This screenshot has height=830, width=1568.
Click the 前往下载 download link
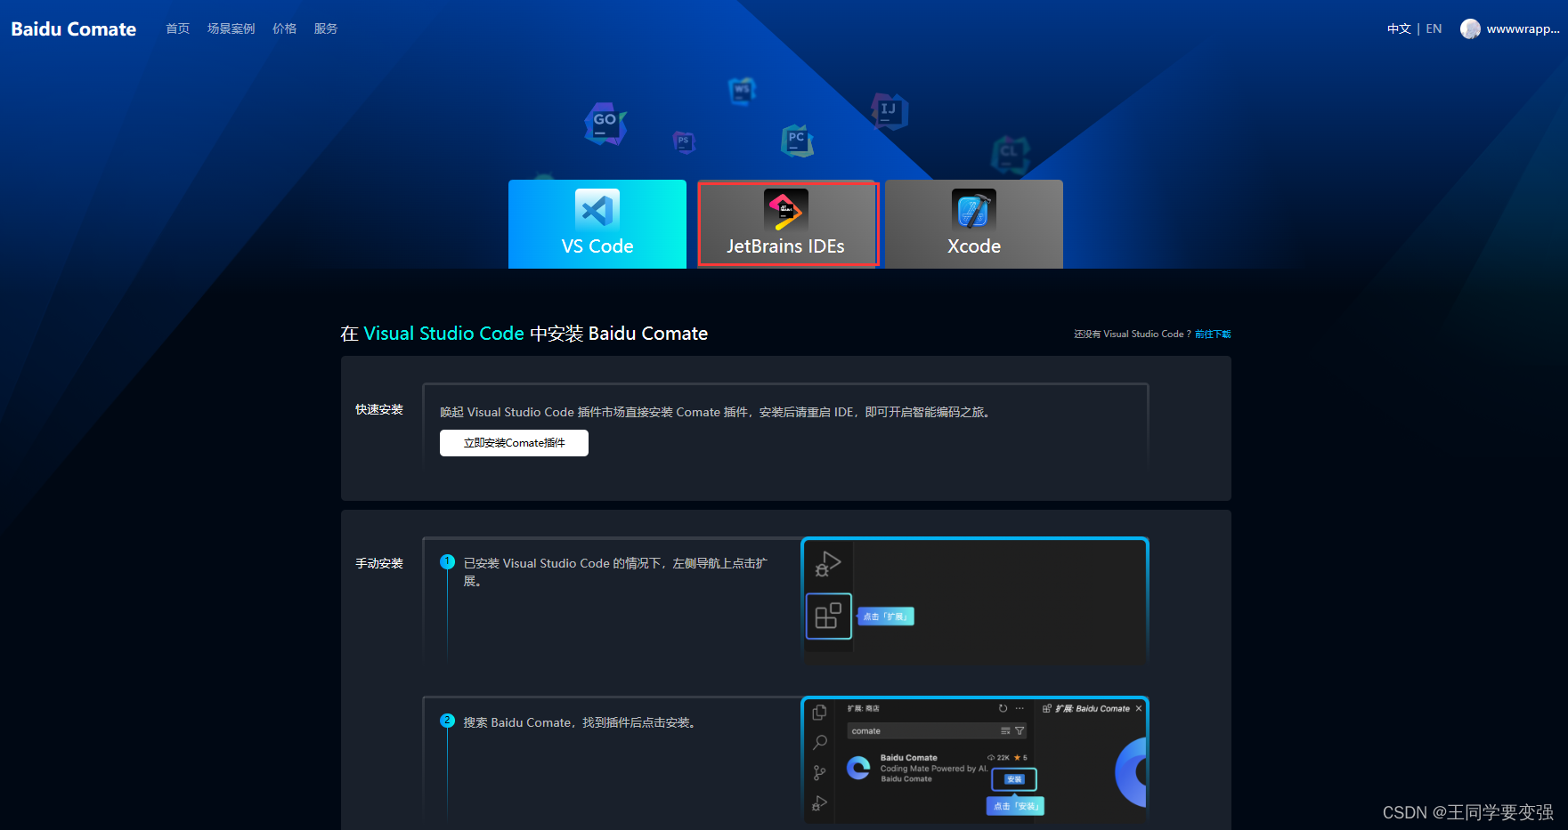[1213, 334]
